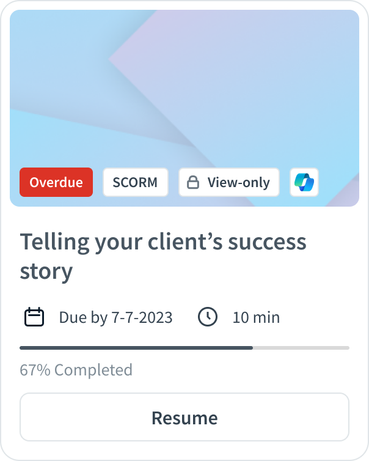
Task: Click the filled portion of progress bar
Action: tap(136, 347)
